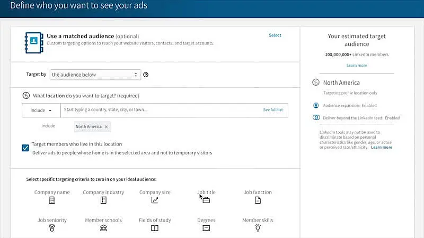Click the Use a matched audience heading
Image resolution: width=424 pixels, height=238 pixels.
pos(81,36)
